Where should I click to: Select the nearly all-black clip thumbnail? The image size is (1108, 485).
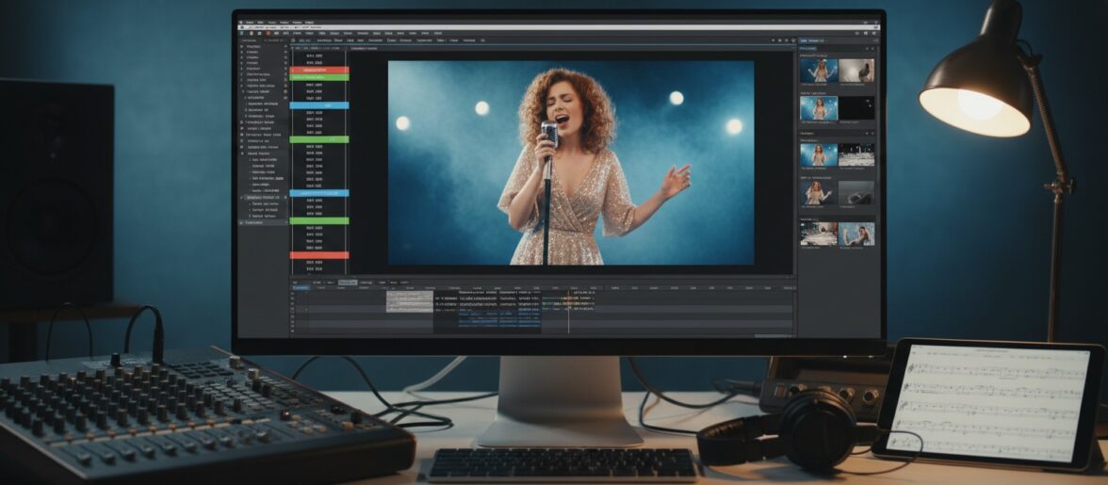point(856,108)
